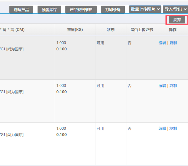188x166 pixels.
Task: Click 编辑 in the first product row
Action: (x=162, y=43)
